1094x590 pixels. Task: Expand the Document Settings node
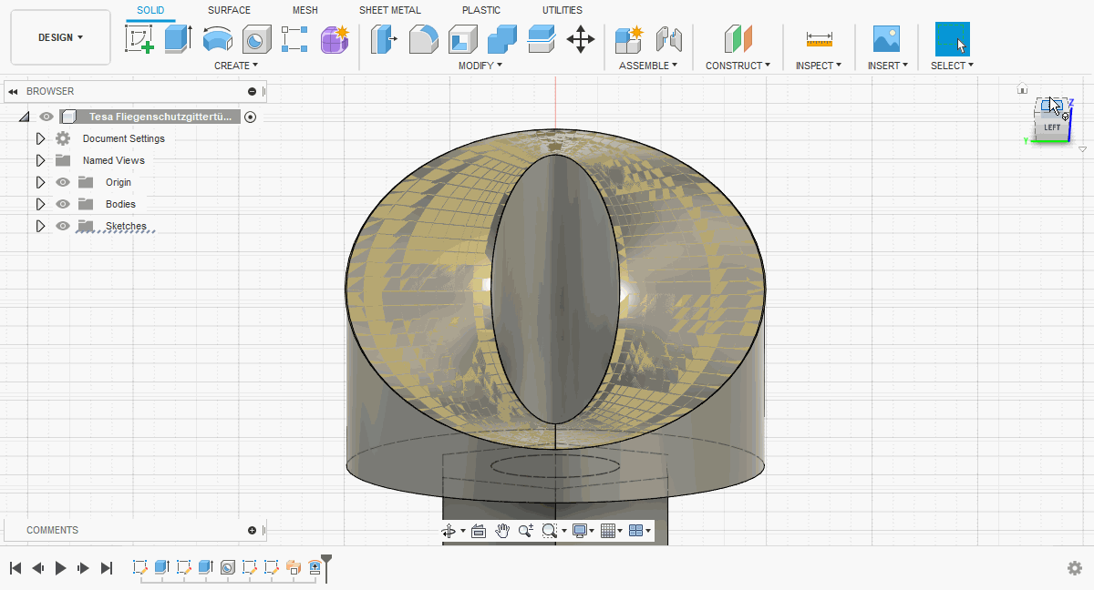pos(40,138)
